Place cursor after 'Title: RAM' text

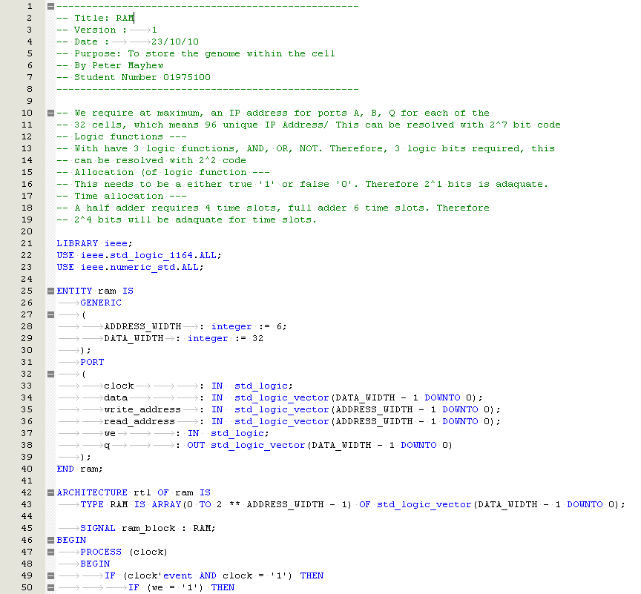[134, 18]
